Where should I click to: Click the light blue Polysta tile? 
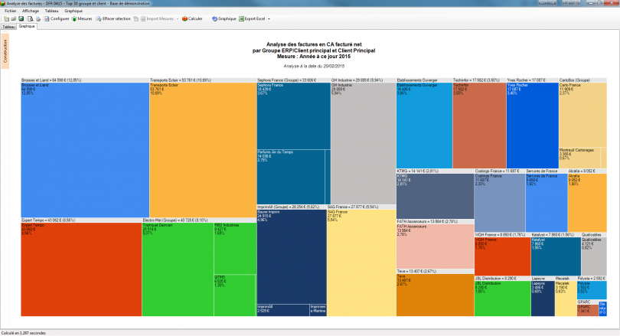[592, 290]
